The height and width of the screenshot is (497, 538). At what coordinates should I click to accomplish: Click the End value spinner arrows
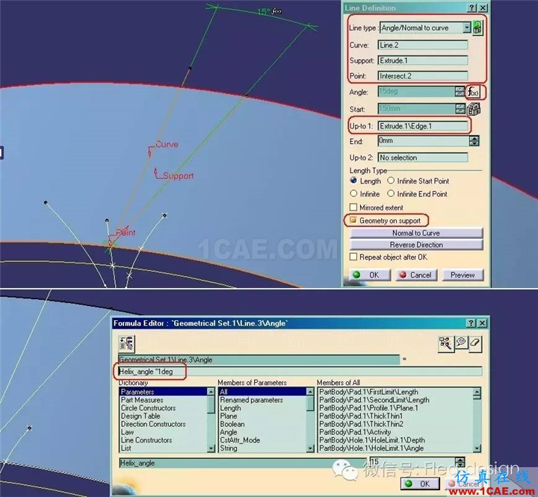click(x=474, y=141)
